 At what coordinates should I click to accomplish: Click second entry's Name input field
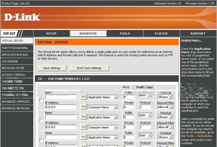tap(61, 117)
